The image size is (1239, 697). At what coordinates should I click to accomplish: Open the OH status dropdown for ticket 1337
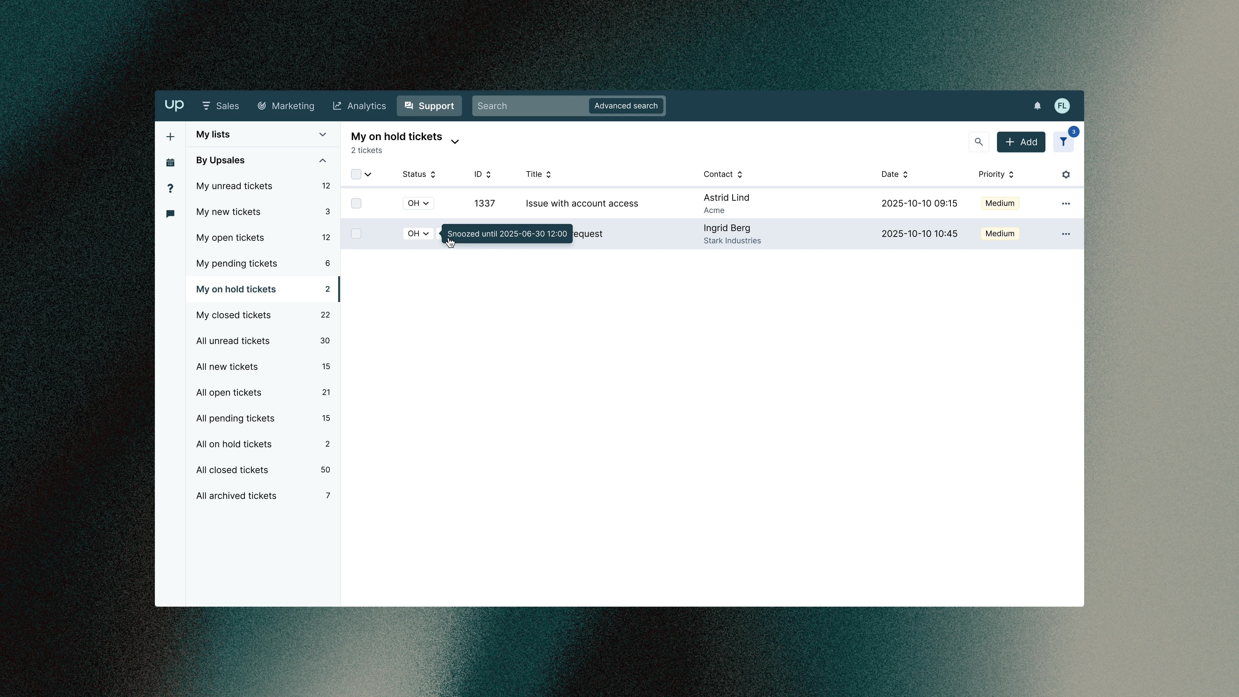[418, 204]
